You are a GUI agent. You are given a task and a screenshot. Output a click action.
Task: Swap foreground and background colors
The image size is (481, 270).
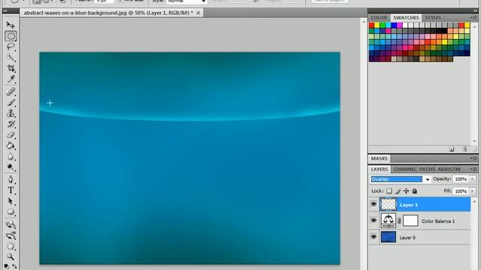[14, 267]
